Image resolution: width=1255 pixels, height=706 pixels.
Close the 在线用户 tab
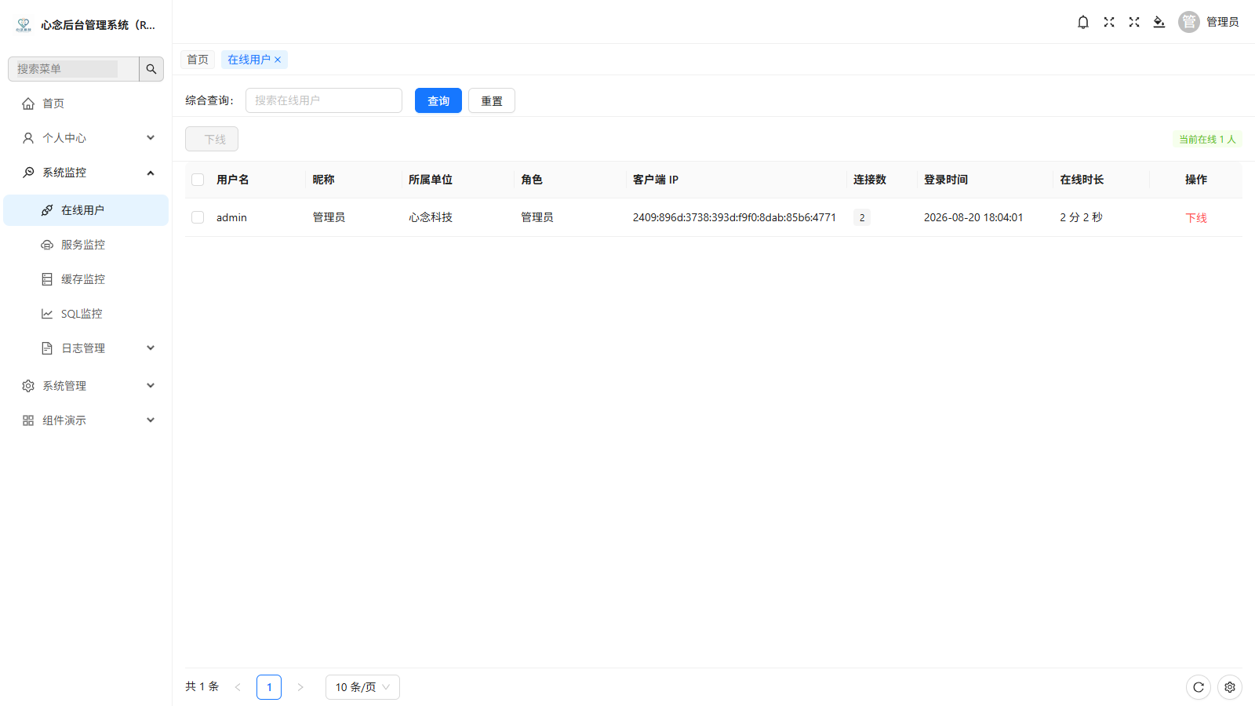[278, 60]
